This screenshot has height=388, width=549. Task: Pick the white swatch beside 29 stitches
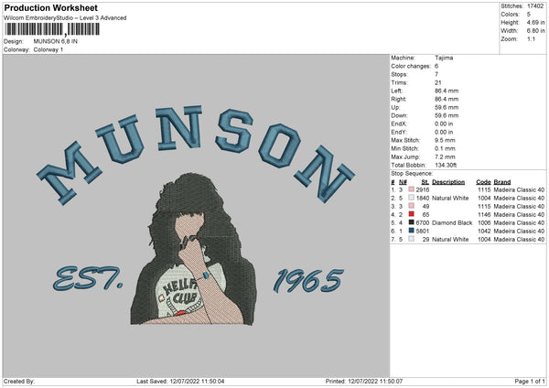click(412, 239)
